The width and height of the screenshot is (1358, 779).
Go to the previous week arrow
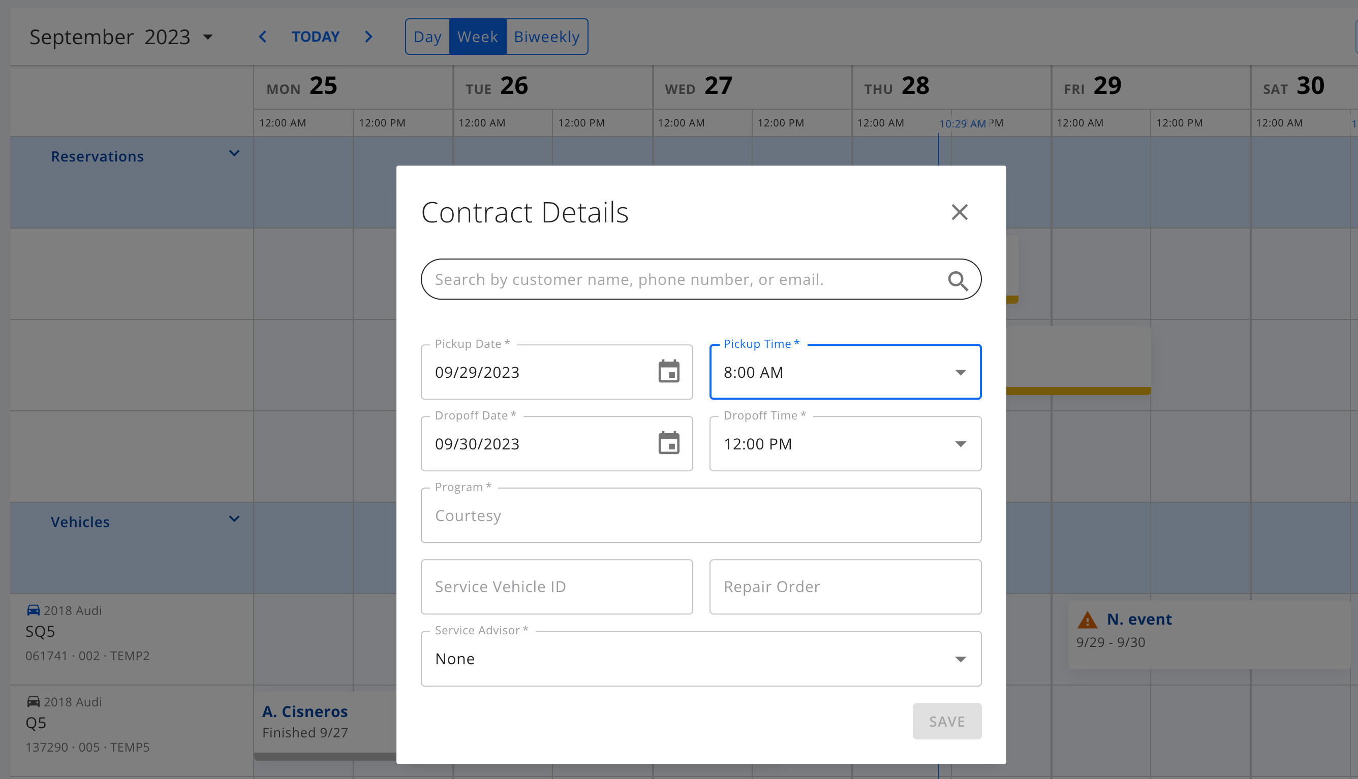pos(262,37)
